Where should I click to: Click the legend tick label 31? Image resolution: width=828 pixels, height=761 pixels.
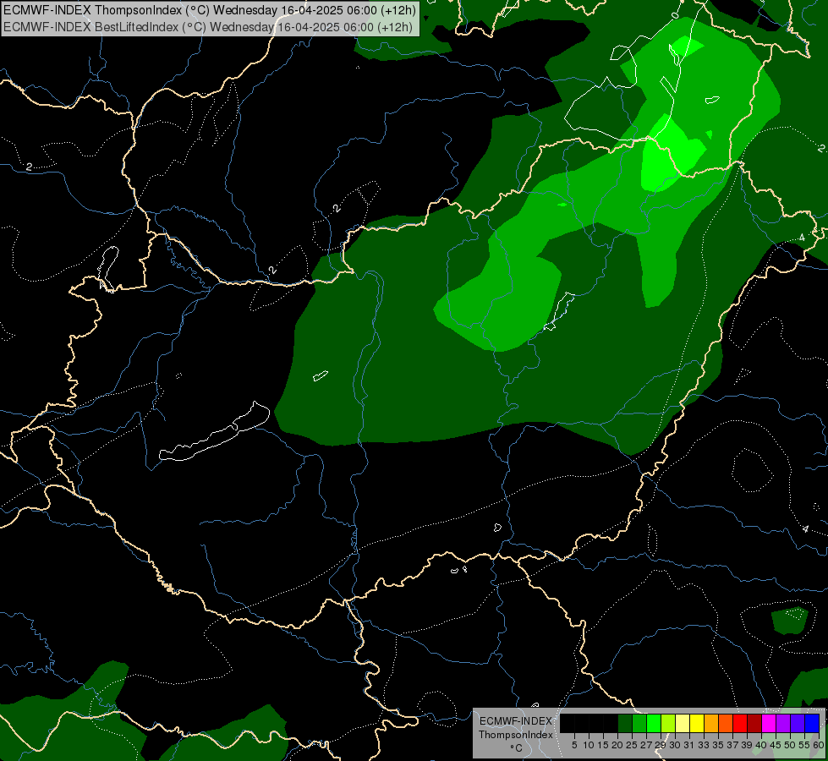[689, 745]
